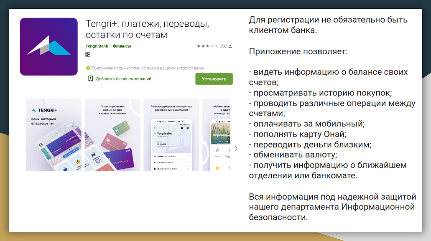Image resolution: width=431 pixels, height=241 pixels.
Task: Open the Переводы screenshot thumbnail
Action: coord(216,135)
